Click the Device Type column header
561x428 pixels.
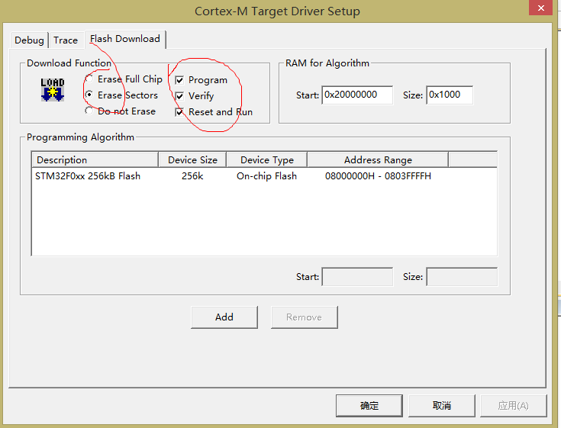point(267,159)
